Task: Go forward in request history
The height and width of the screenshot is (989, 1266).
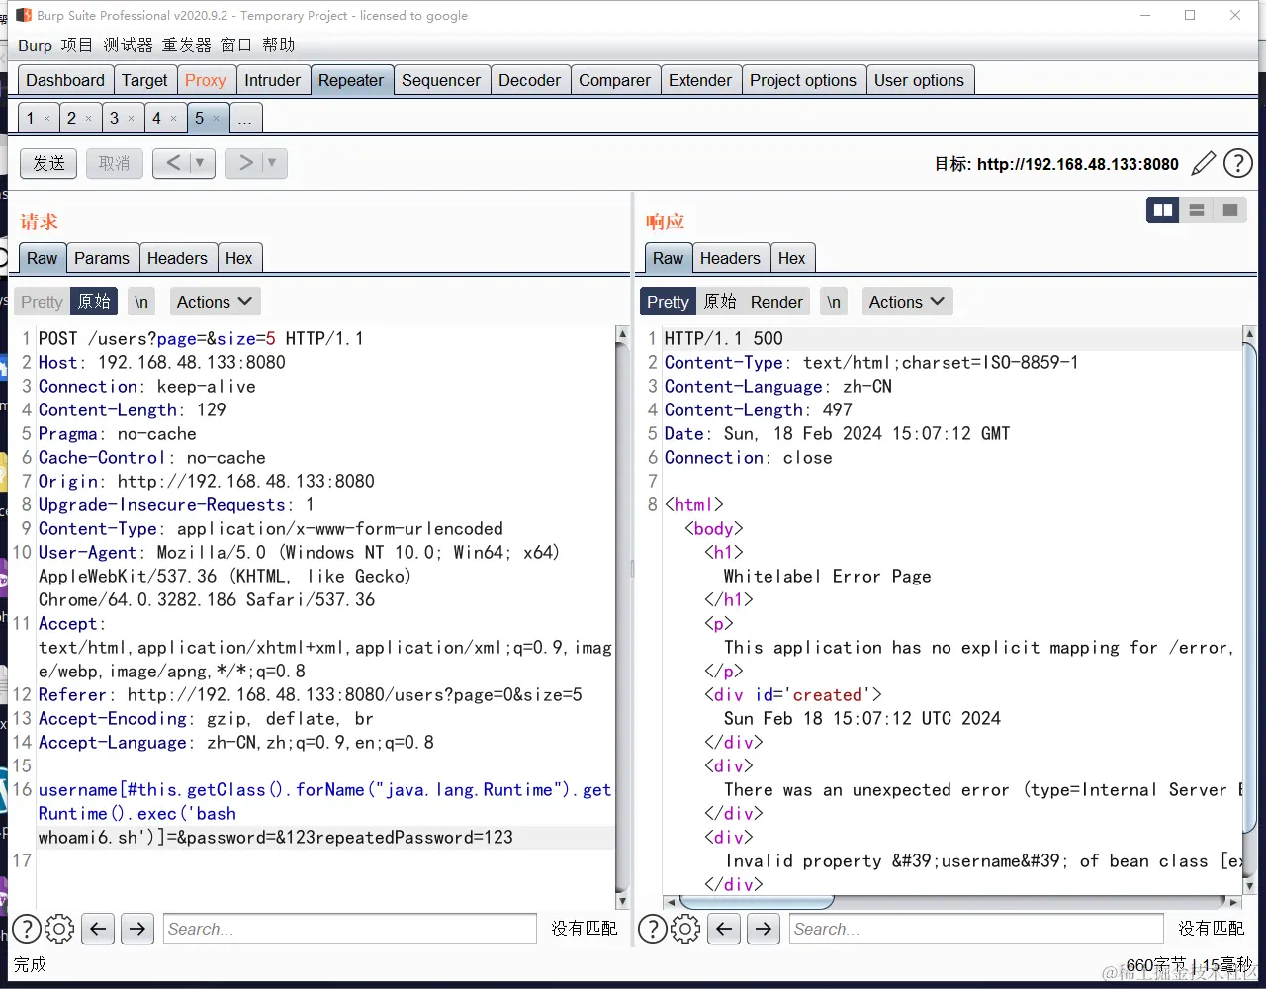Action: point(244,163)
